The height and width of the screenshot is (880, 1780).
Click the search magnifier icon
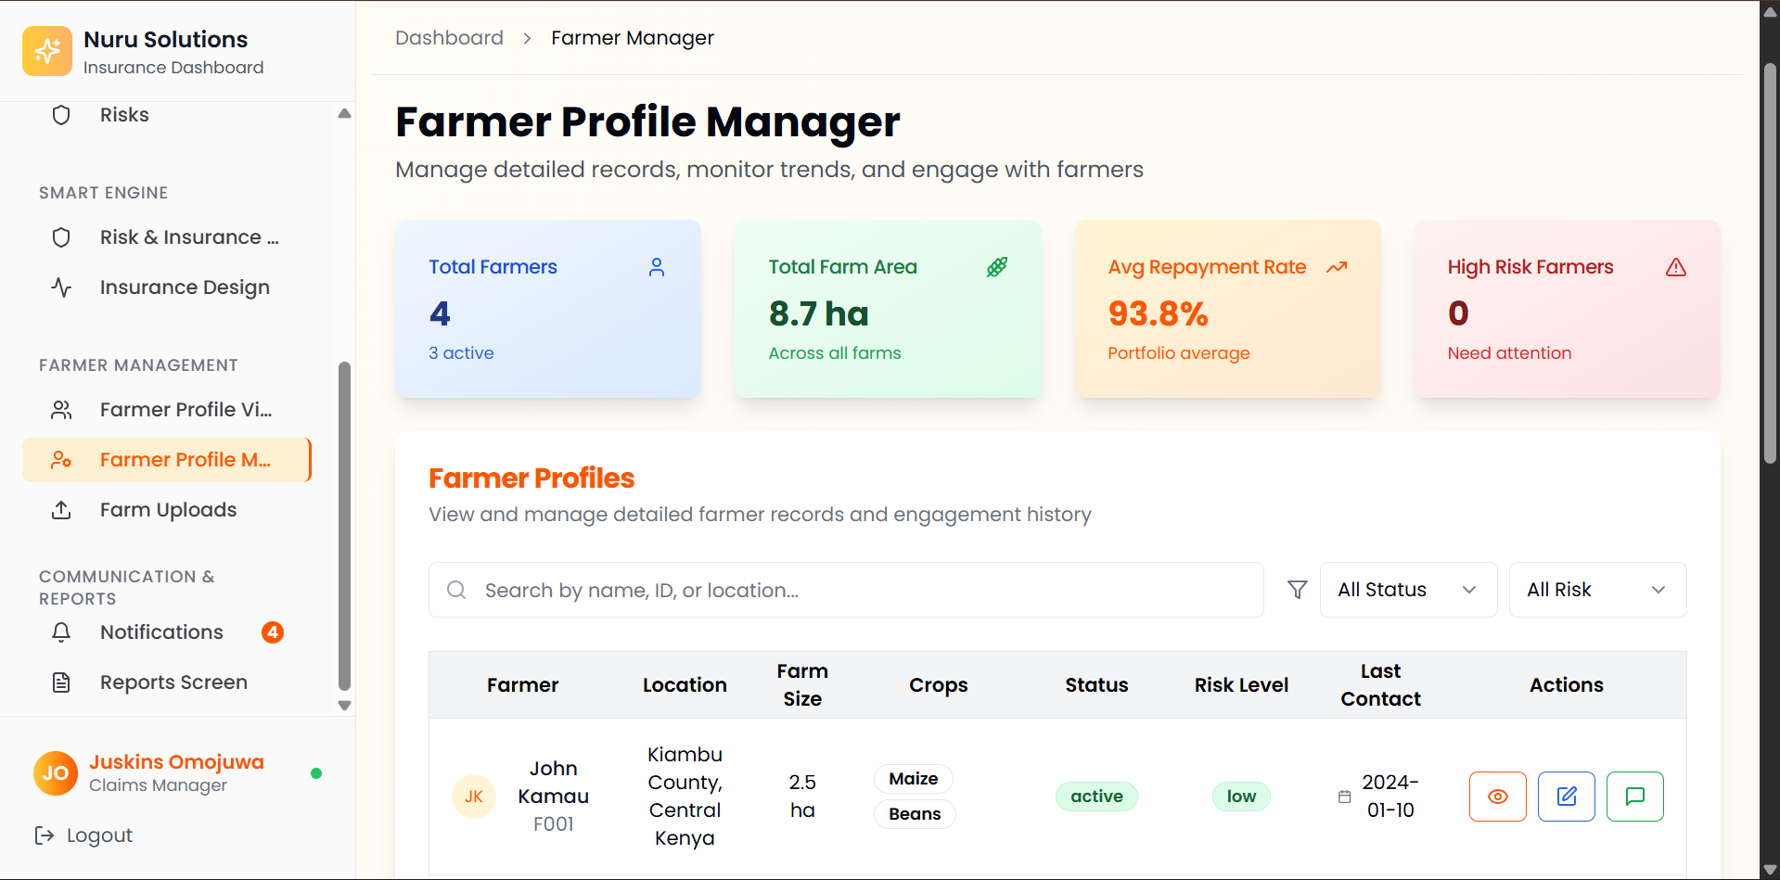pyautogui.click(x=456, y=590)
